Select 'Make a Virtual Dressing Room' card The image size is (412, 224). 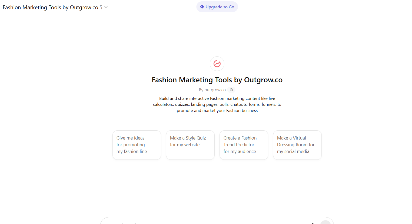[x=297, y=145]
